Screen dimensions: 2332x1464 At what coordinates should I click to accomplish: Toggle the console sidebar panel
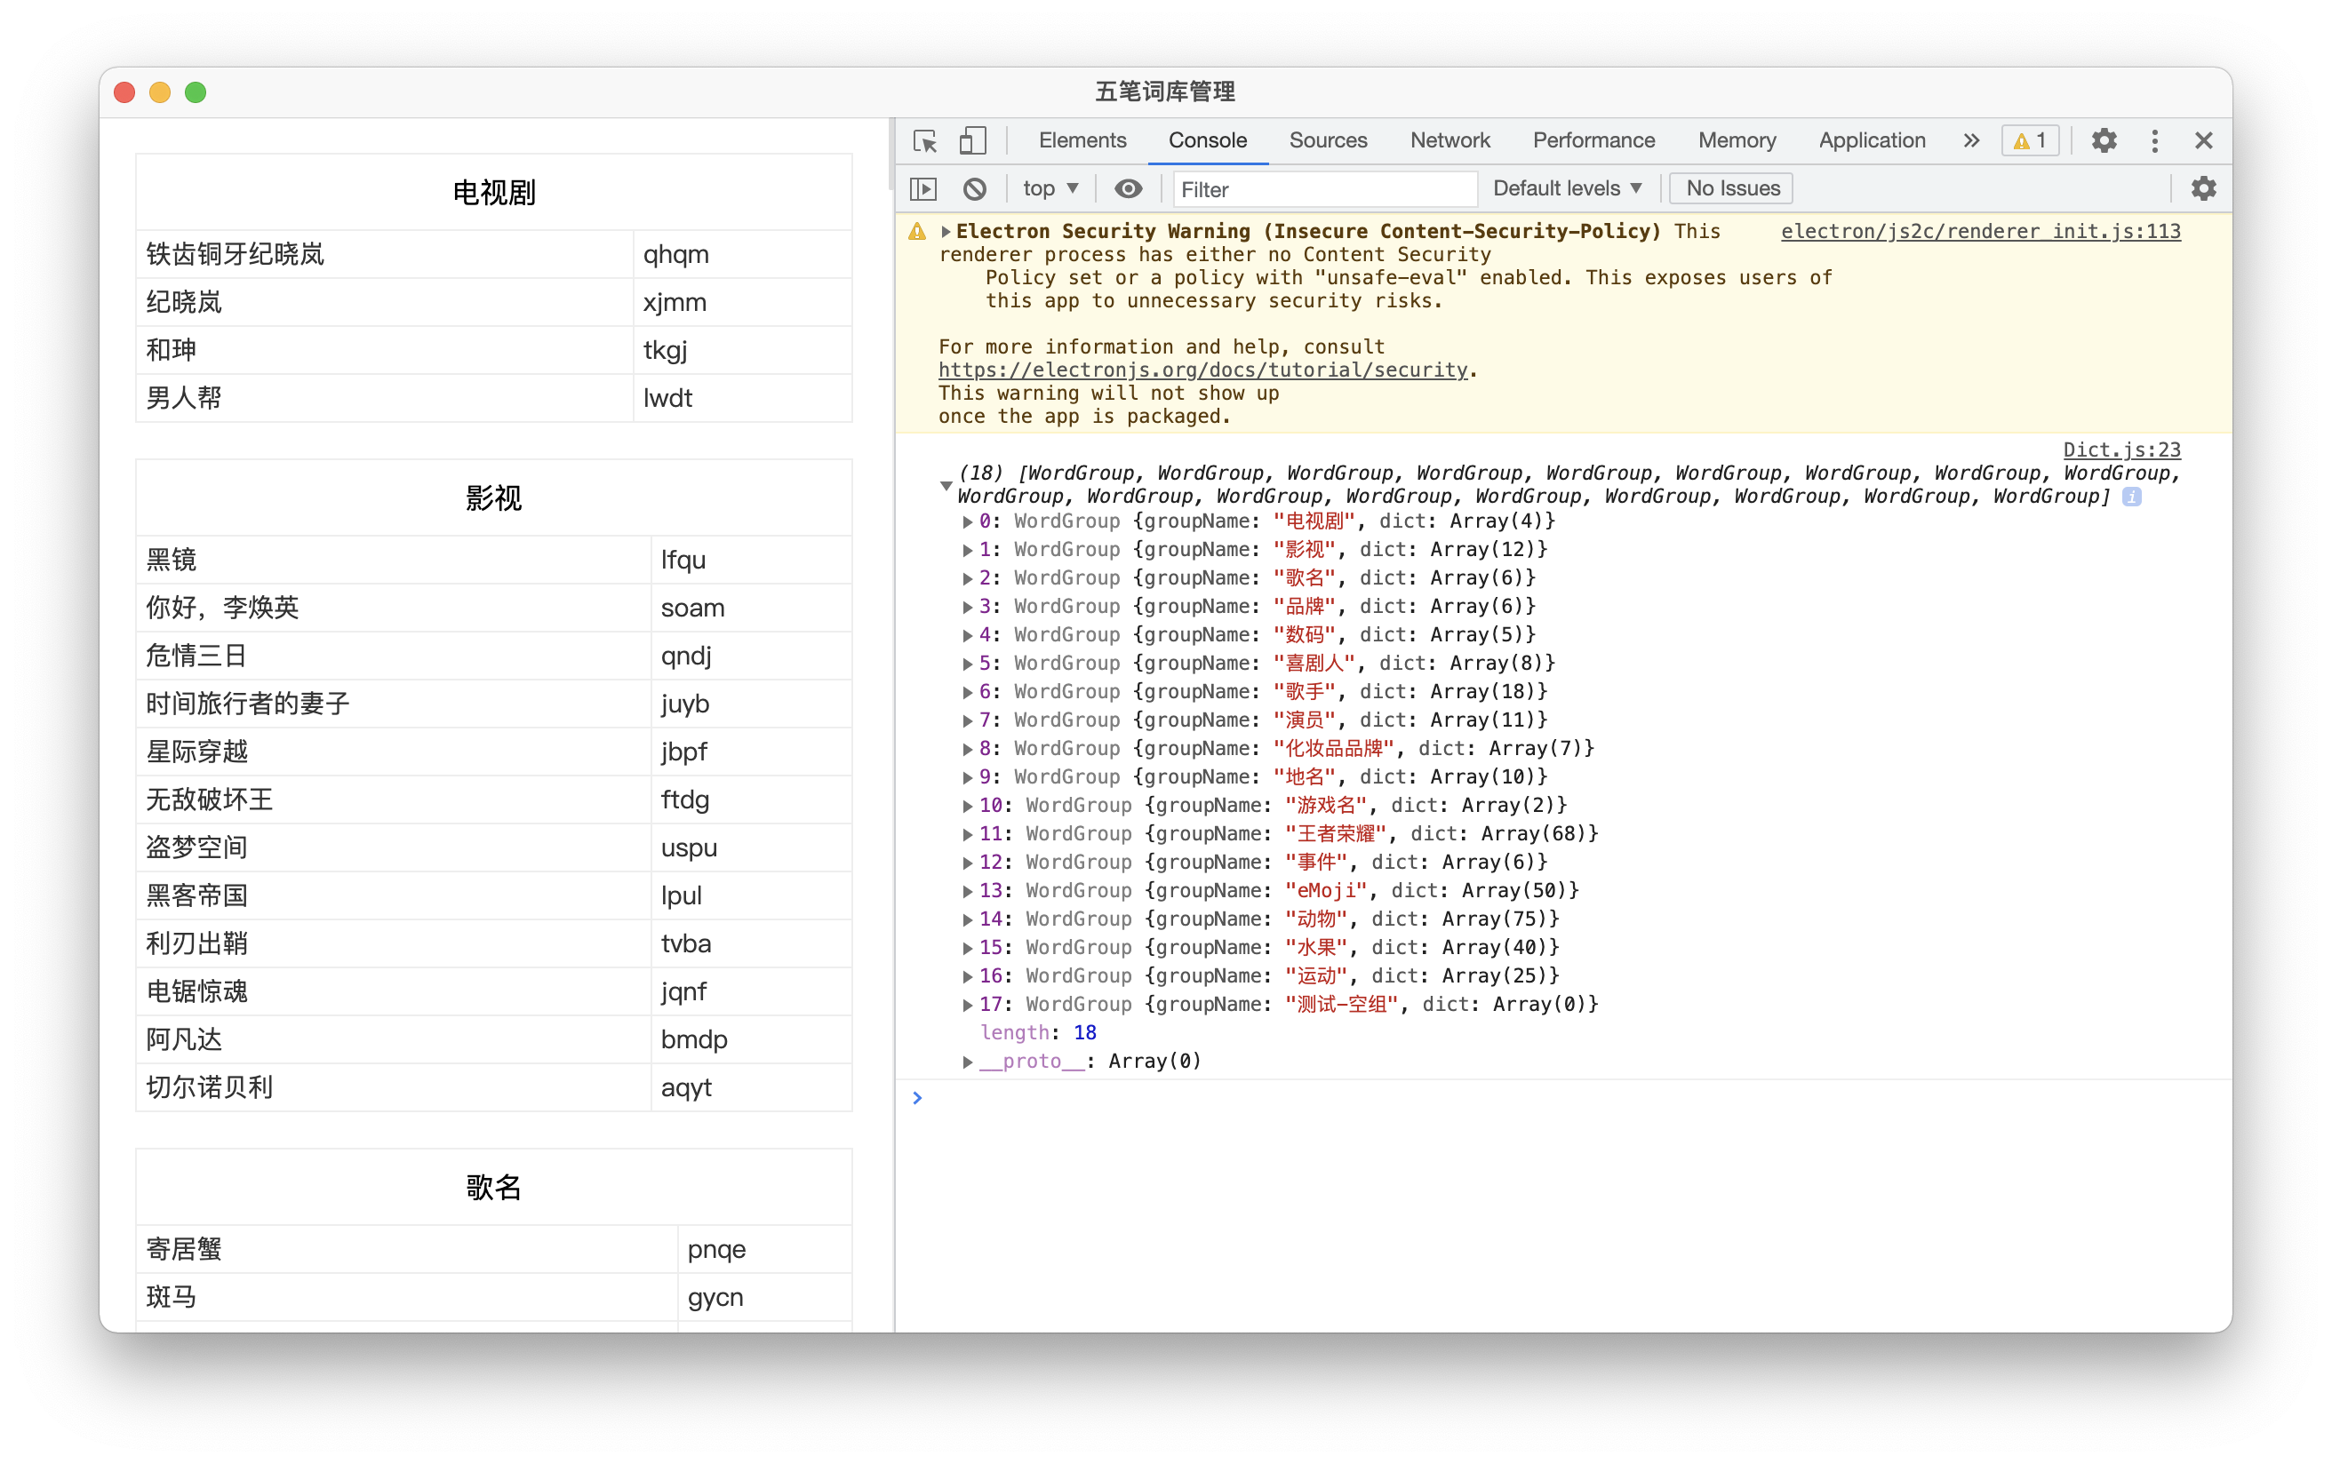coord(922,187)
